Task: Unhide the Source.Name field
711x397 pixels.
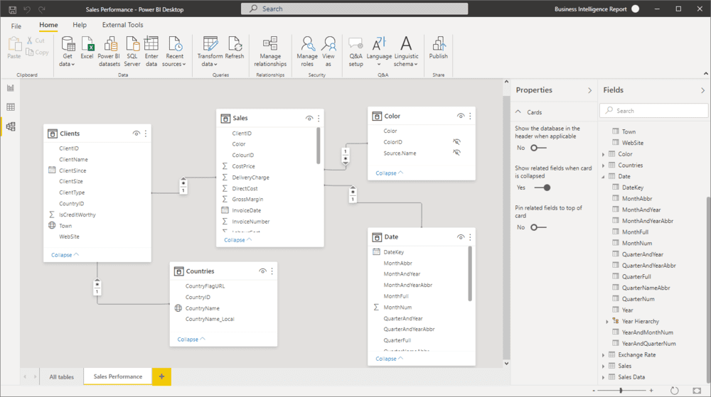Action: (x=456, y=153)
